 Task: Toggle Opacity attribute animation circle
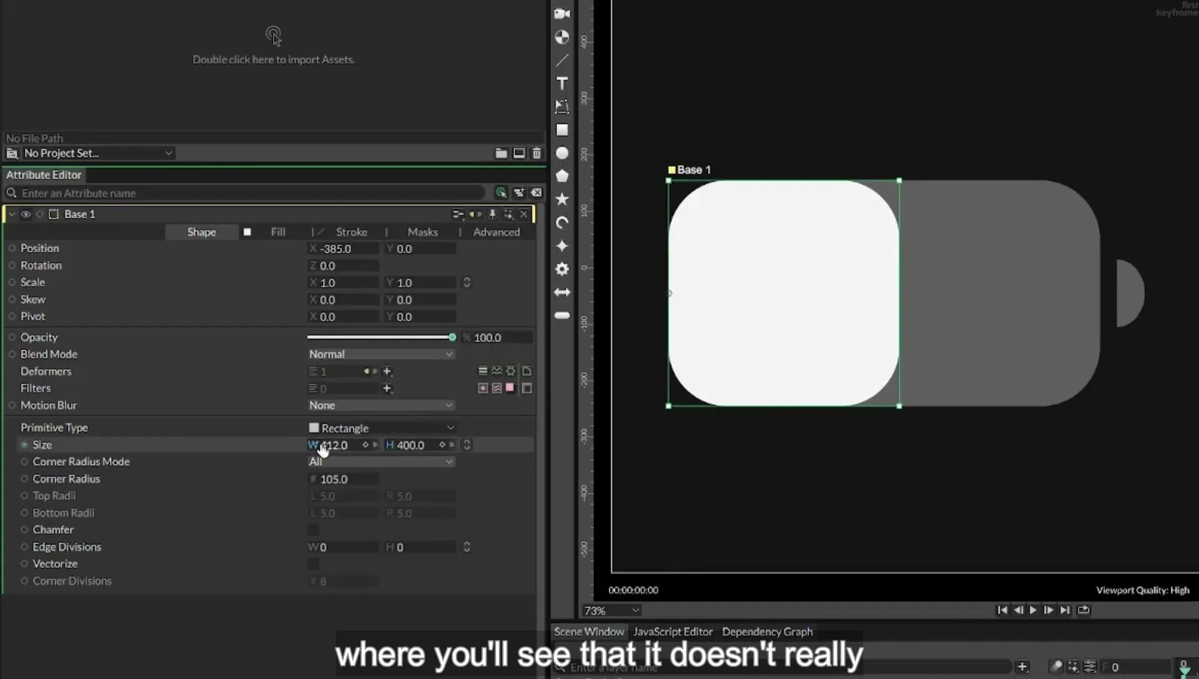tap(12, 338)
